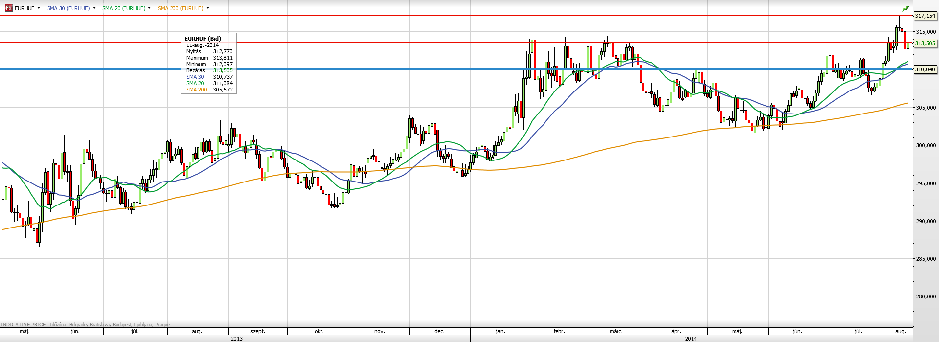Click the 285,000 price axis label
The height and width of the screenshot is (342, 939).
coord(926,259)
